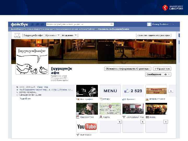The image size is (188, 141).
Task: Click the Georg Todiver username in header
Action: pyautogui.click(x=160, y=24)
